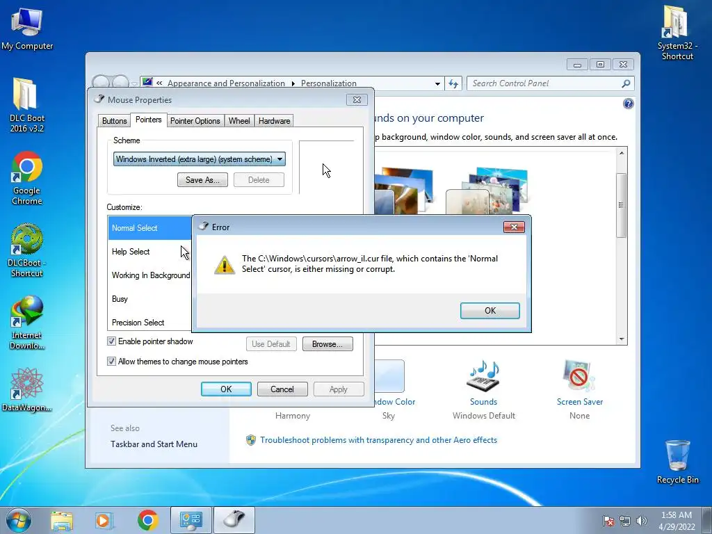Screen dimensions: 712x534
Task: Open the Hardware tab
Action: coord(274,121)
